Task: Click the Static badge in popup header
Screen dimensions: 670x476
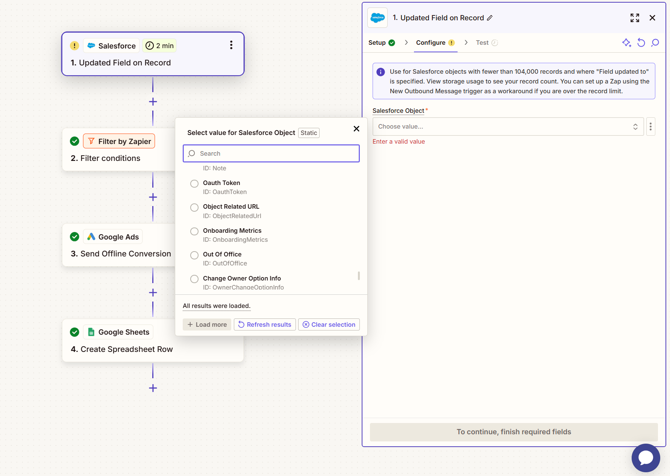Action: click(309, 133)
